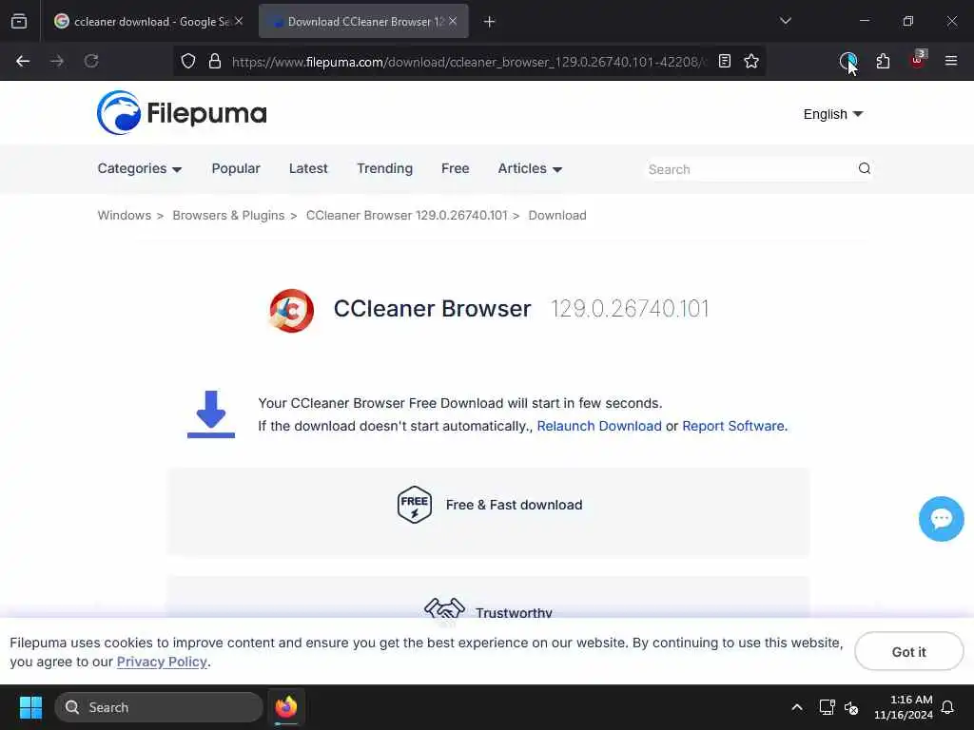Click the address bar URL

(469, 62)
